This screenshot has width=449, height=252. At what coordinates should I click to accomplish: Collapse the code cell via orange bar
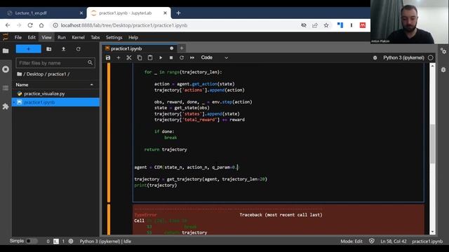coord(109,132)
